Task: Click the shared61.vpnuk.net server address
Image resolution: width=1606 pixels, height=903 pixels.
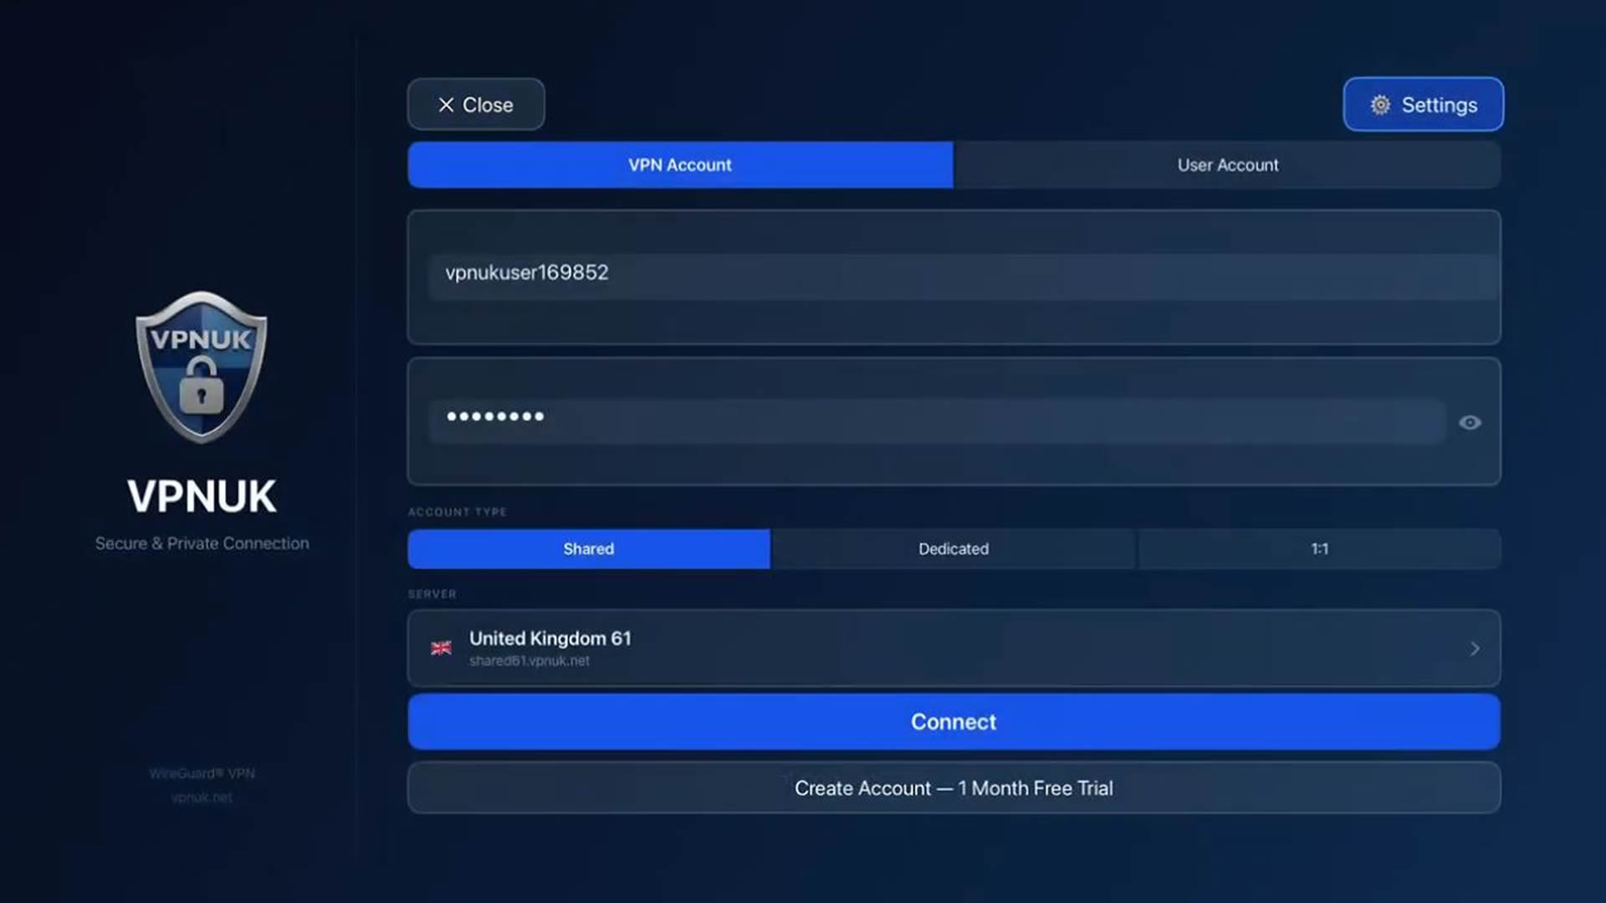Action: point(529,661)
